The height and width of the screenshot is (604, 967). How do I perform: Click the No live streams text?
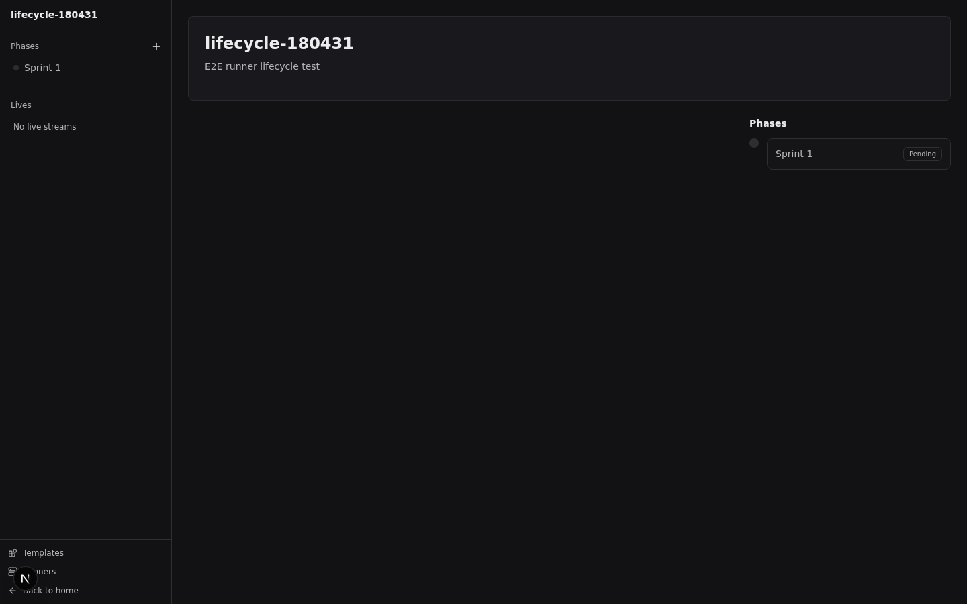45,127
